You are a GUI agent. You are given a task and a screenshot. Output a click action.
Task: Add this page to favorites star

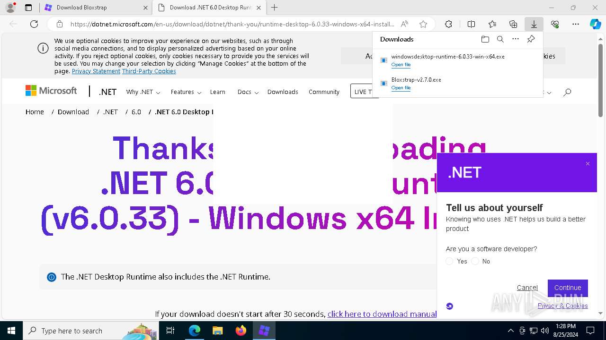pyautogui.click(x=423, y=24)
